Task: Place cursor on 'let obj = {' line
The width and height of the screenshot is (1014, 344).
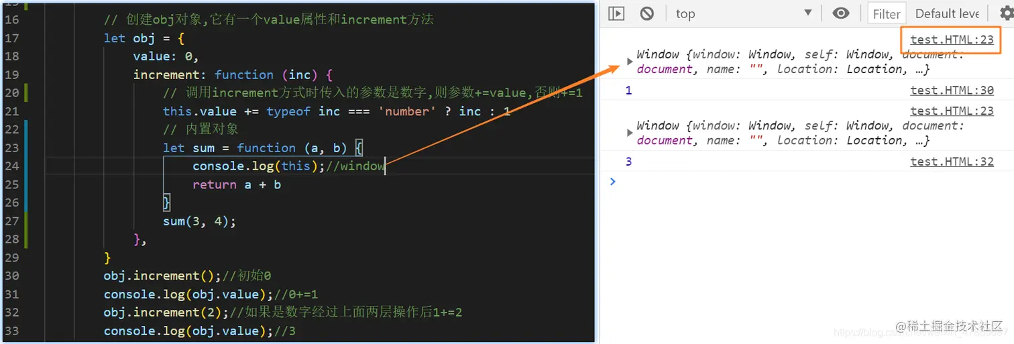Action: coord(144,38)
